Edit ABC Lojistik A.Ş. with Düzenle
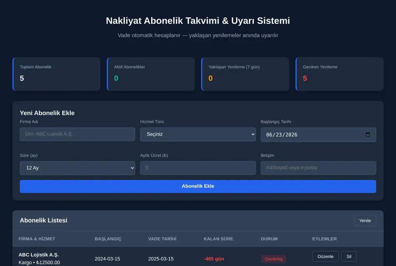Image resolution: width=396 pixels, height=266 pixels. pos(325,256)
